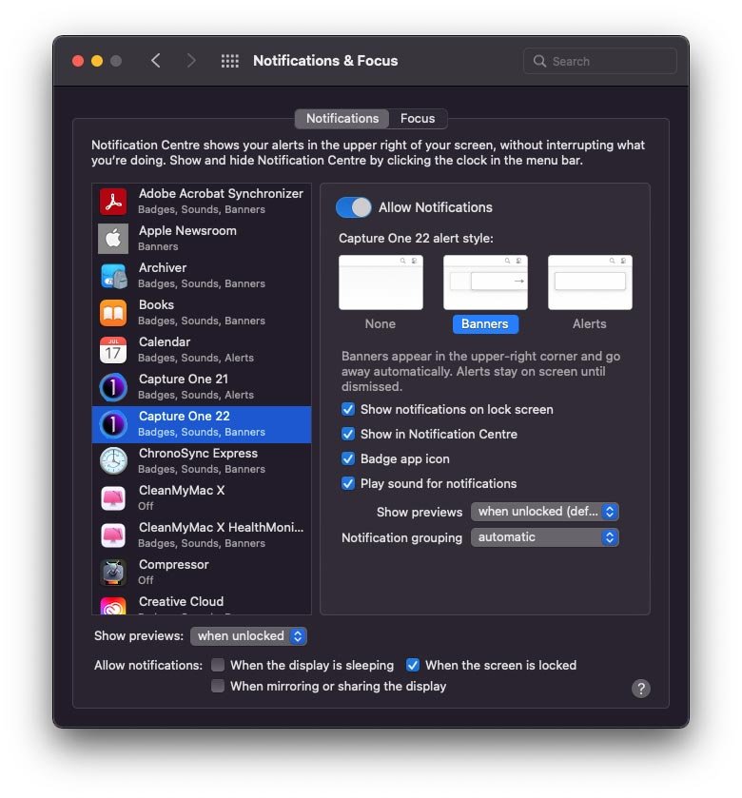
Task: Switch to the Notifications tab
Action: [x=342, y=119]
